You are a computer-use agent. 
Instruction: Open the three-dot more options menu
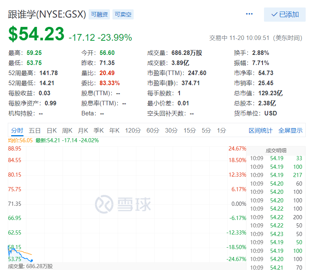[249, 14]
